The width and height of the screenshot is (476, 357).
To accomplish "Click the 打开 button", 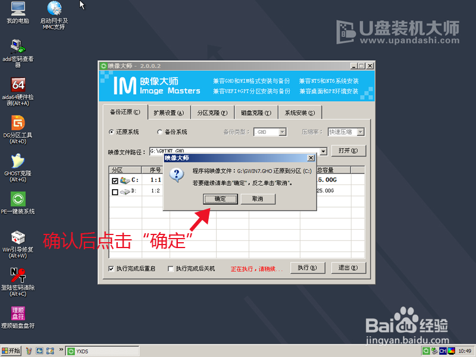I will [348, 151].
